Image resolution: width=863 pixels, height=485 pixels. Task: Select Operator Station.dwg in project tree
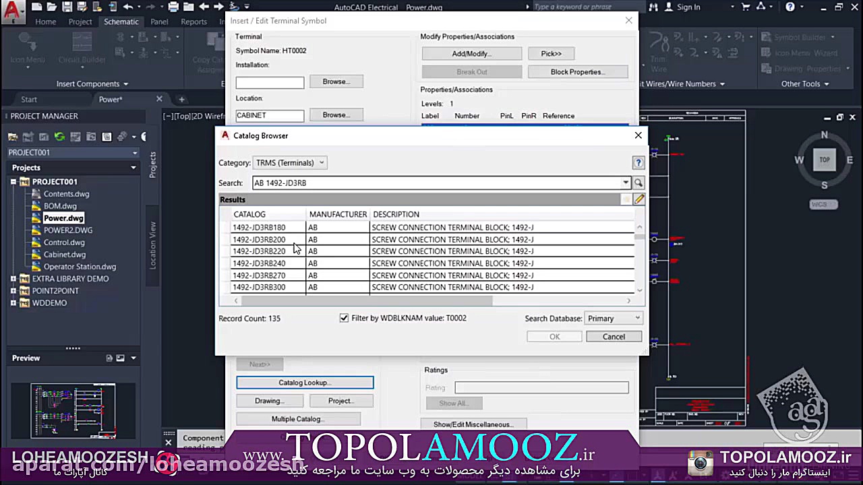80,267
